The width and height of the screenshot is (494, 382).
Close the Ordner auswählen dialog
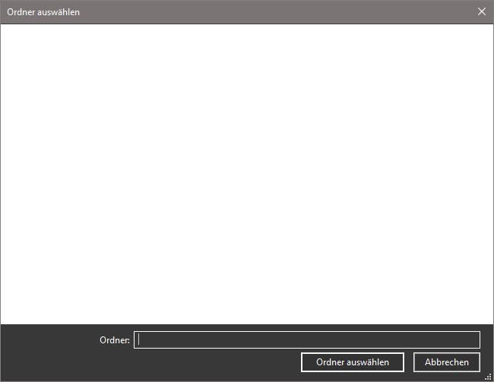point(481,11)
